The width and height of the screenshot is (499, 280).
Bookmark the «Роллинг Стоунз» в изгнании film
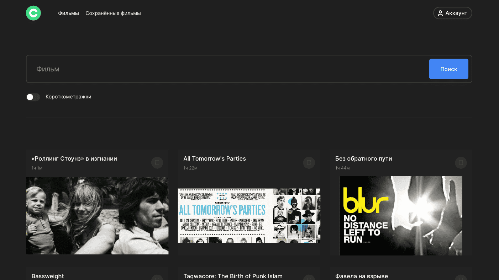click(x=157, y=163)
